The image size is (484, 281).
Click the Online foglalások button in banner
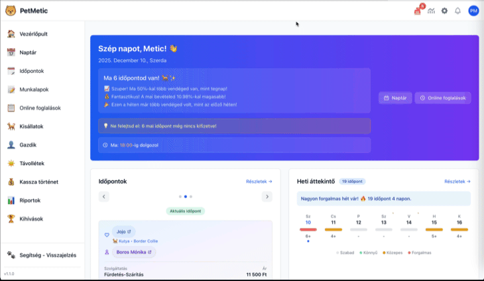(x=442, y=98)
